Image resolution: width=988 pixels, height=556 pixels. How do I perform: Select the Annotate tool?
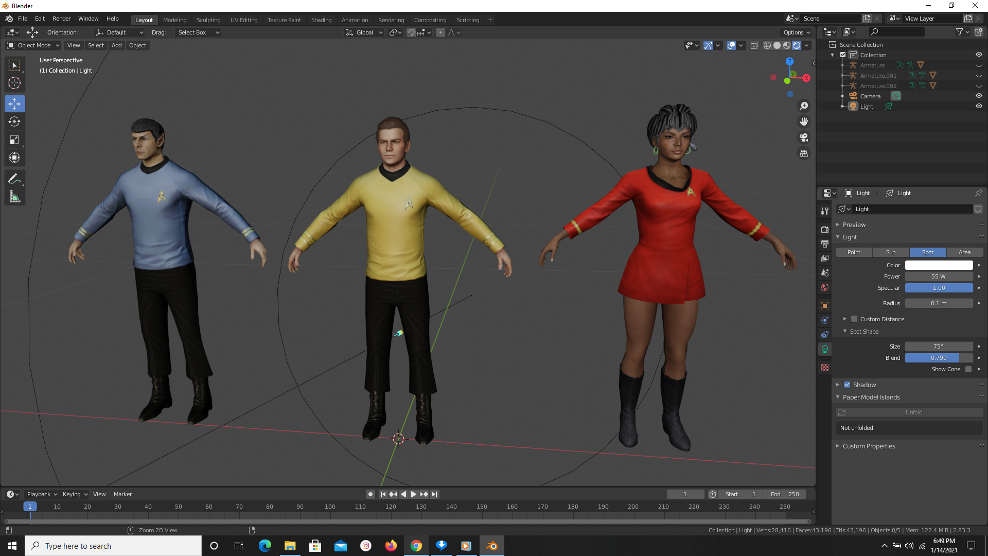point(14,178)
